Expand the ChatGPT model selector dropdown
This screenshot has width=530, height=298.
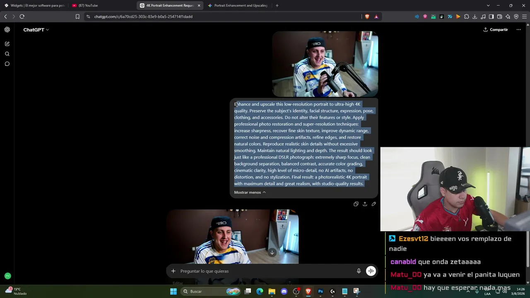(x=36, y=30)
